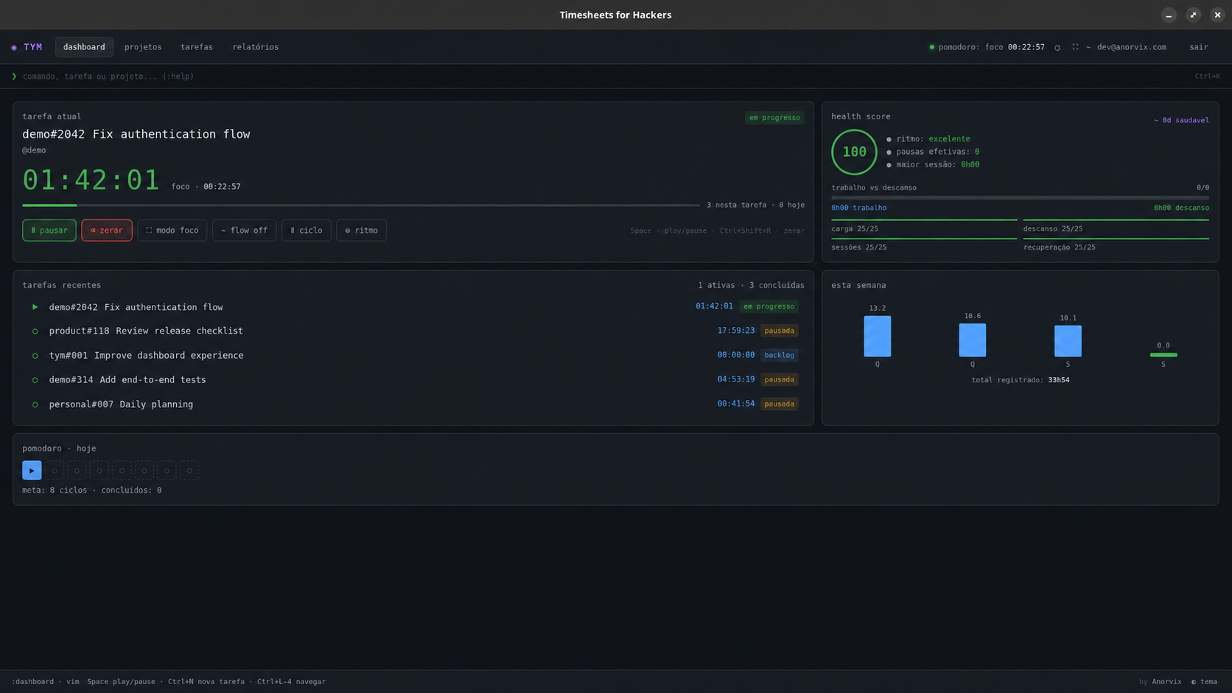Image resolution: width=1232 pixels, height=693 pixels.
Task: Click the em progresso badge on demo#2042 row
Action: point(769,306)
